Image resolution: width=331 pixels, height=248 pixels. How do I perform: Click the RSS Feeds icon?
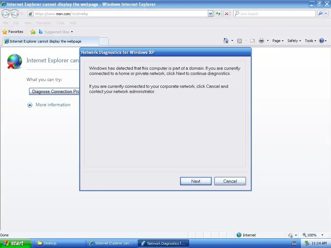[240, 41]
